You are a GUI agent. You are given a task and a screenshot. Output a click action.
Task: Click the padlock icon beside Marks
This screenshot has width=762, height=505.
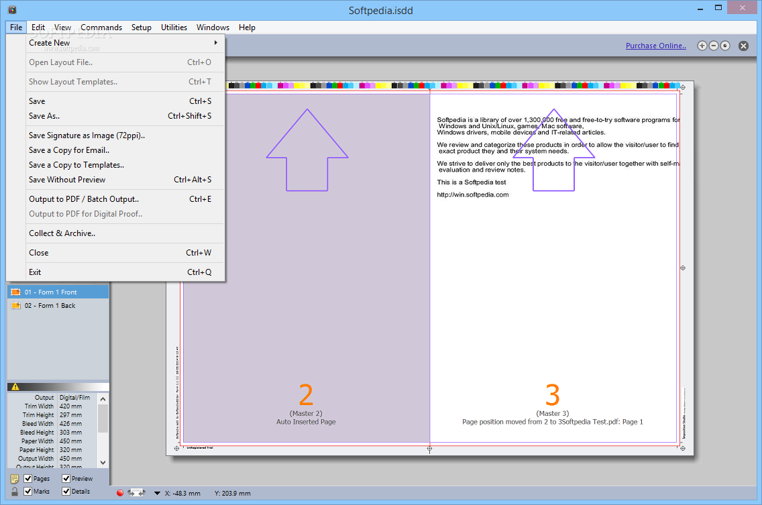coord(15,492)
